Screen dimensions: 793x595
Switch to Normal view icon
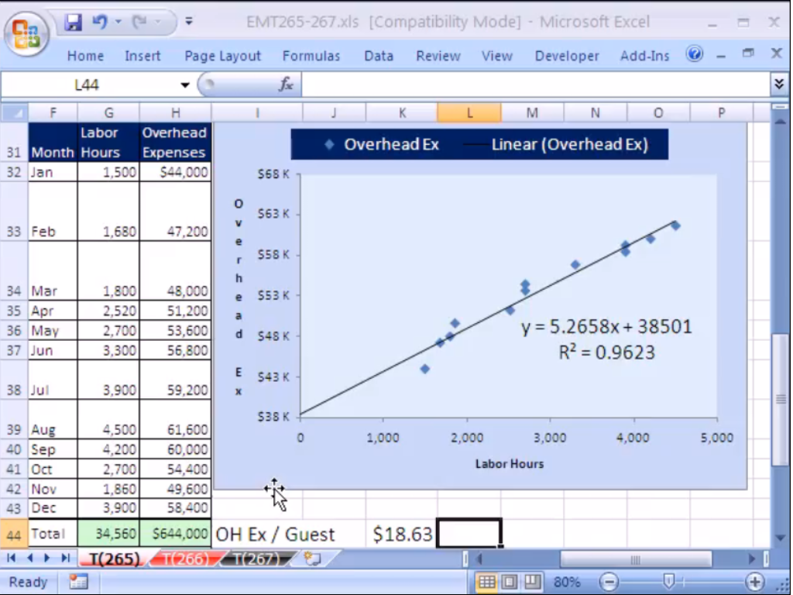point(486,582)
